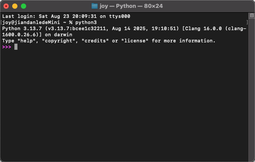Viewport: 255px width, 162px height.
Task: Click the right bracket mark ending the prompt line
Action: [x=247, y=22]
